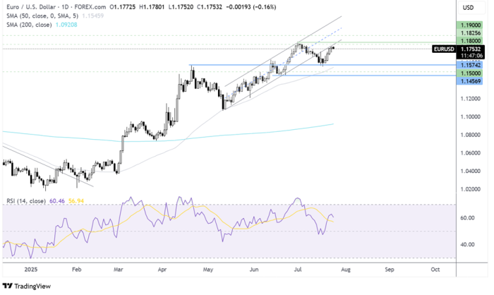Click the 1.15742 blue price level label
This screenshot has width=494, height=295.
(x=469, y=64)
